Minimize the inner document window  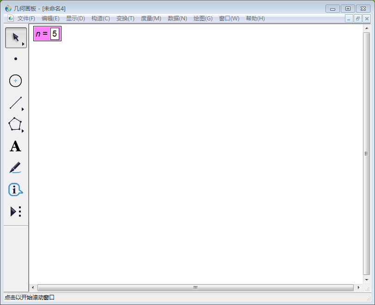(x=349, y=19)
